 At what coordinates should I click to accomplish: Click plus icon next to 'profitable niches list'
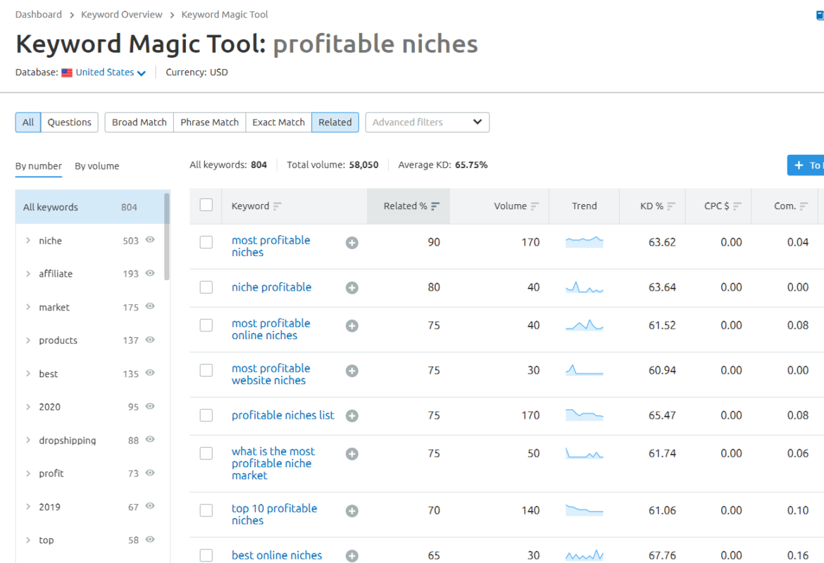coord(352,416)
